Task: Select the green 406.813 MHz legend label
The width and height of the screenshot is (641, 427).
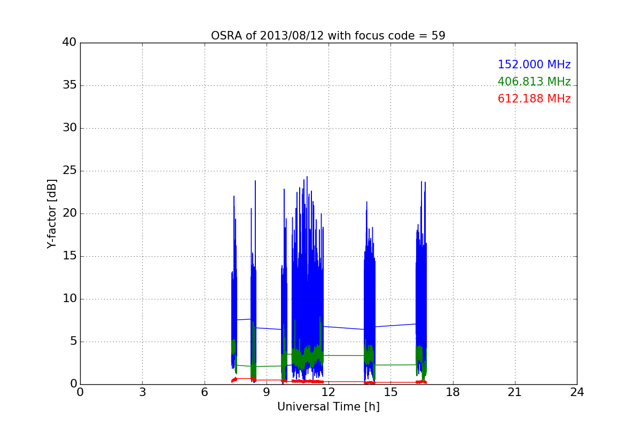Action: pyautogui.click(x=534, y=82)
